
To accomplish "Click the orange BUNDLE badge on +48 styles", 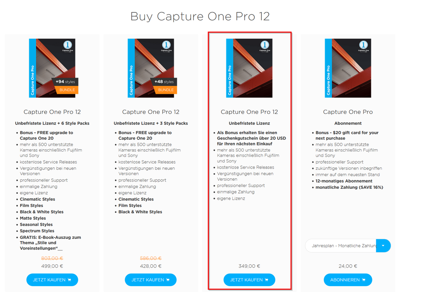I will click(x=165, y=90).
